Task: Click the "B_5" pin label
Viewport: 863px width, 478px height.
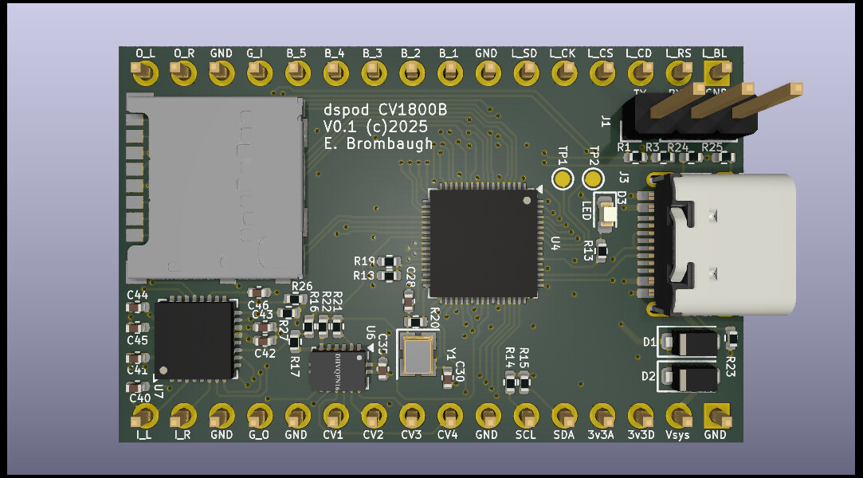Action: point(296,53)
